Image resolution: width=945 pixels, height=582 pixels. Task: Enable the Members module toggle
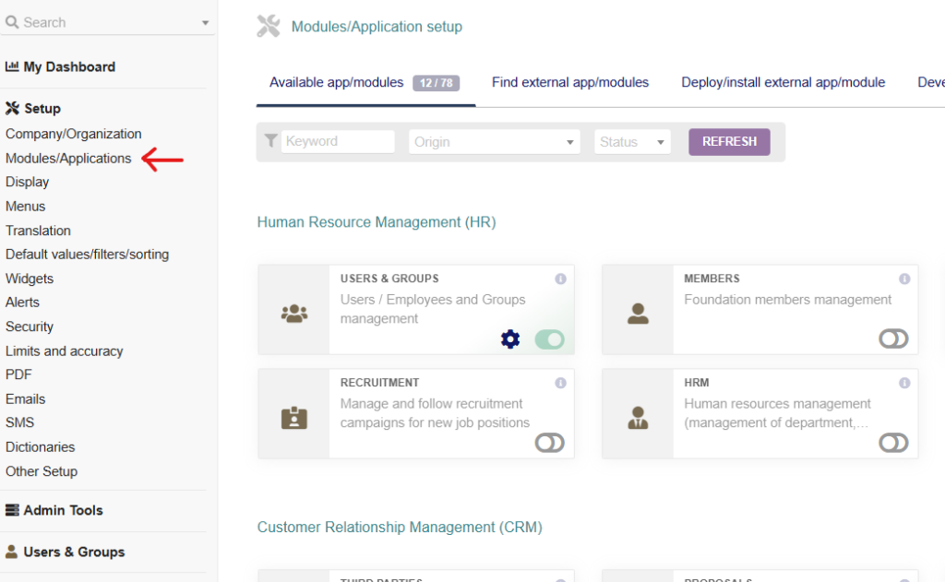tap(893, 339)
